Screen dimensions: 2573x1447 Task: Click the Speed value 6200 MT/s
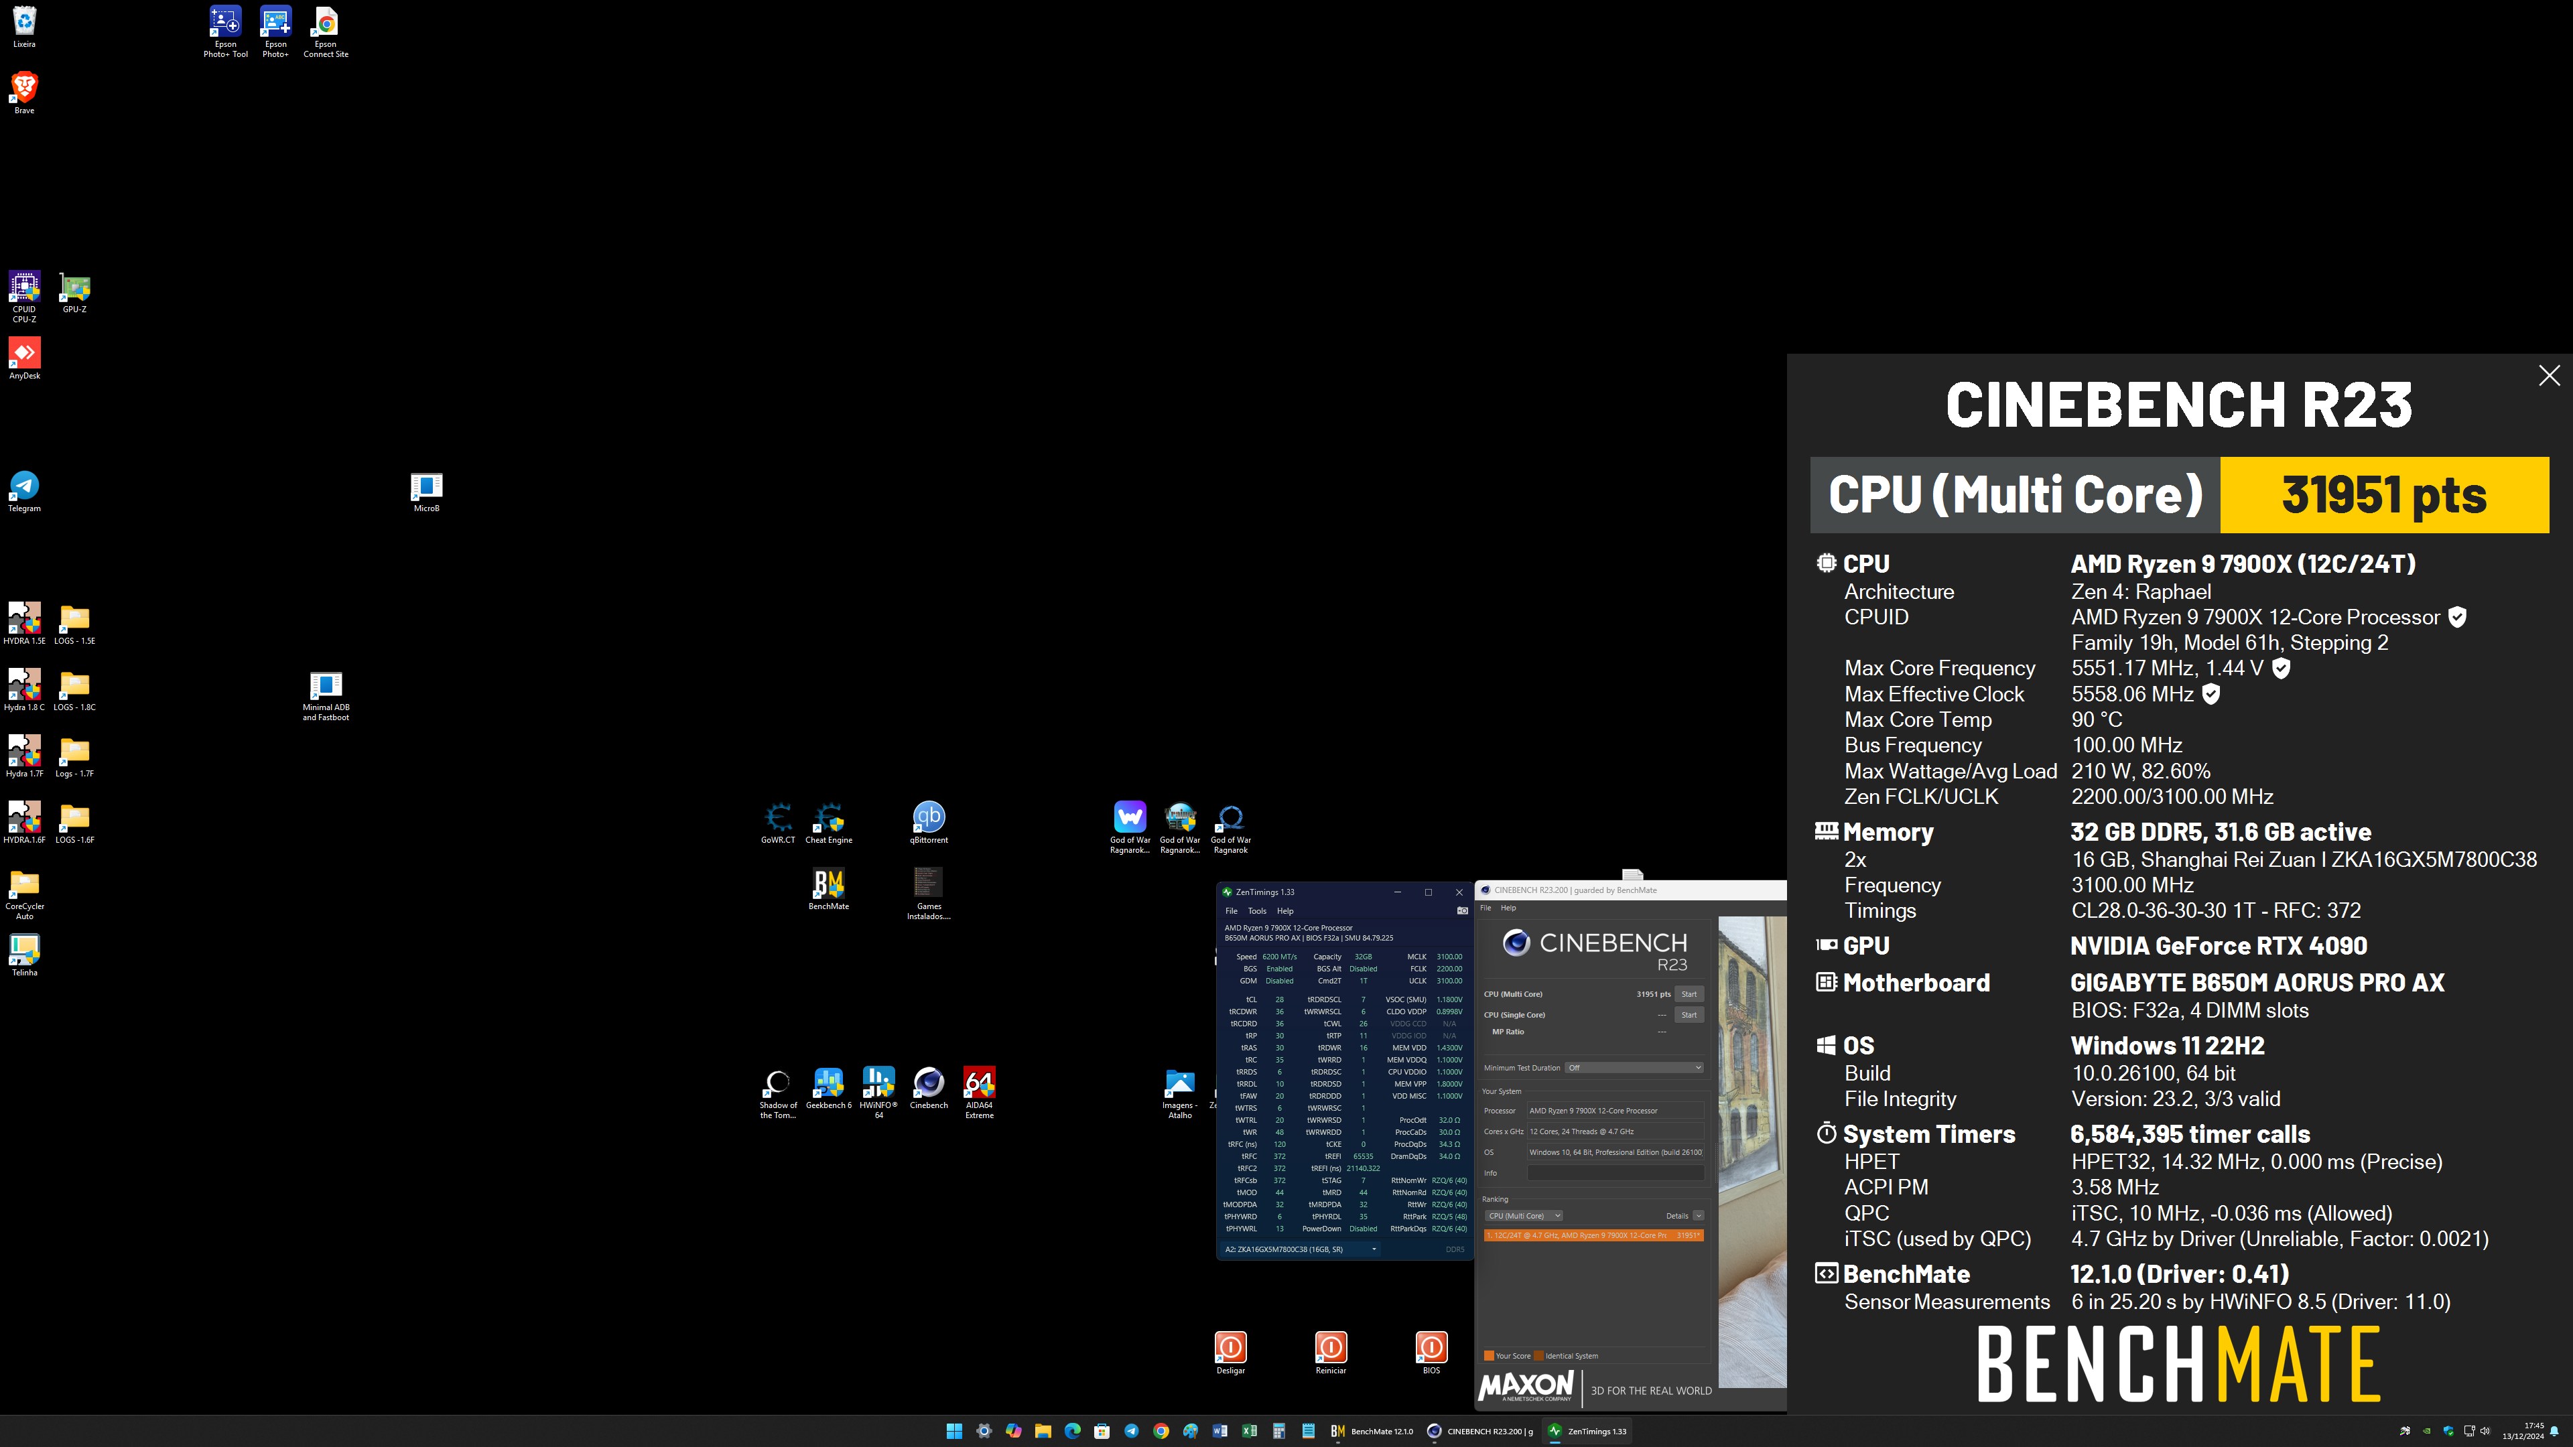point(1280,957)
